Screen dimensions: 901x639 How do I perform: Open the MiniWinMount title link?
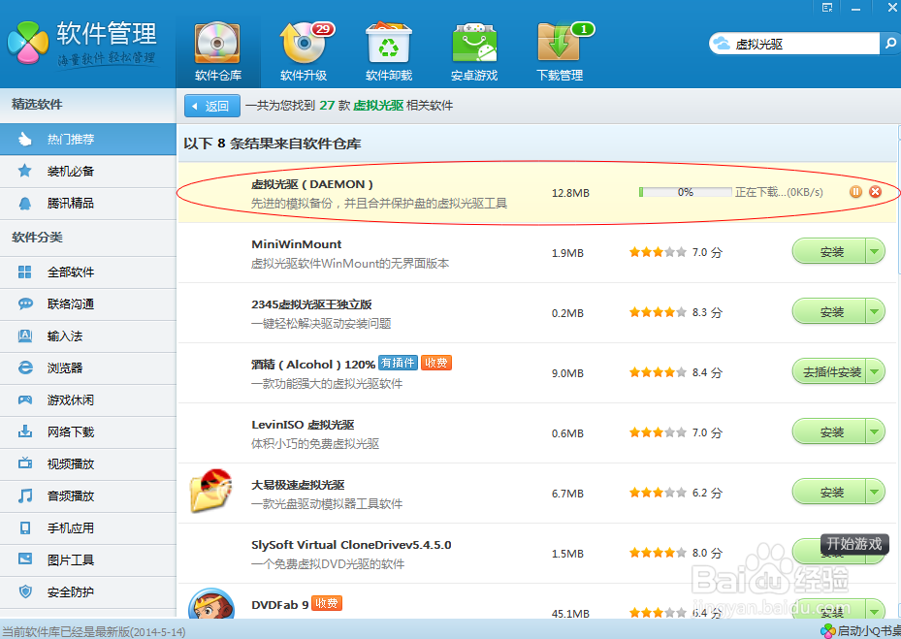pos(297,244)
